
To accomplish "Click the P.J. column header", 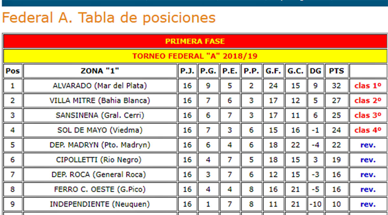I will coord(188,71).
